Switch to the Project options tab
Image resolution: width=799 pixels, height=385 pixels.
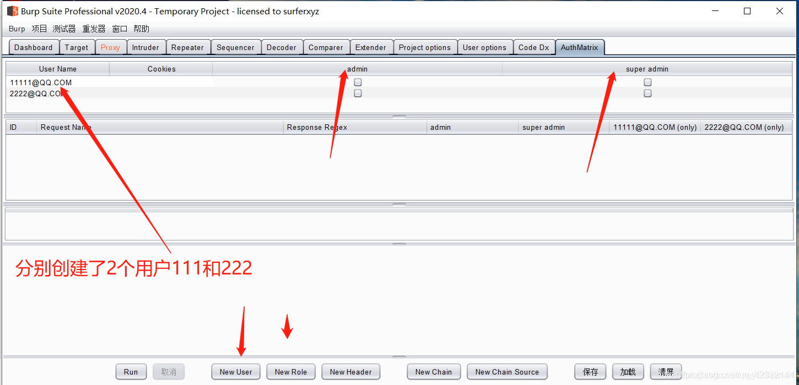(425, 47)
